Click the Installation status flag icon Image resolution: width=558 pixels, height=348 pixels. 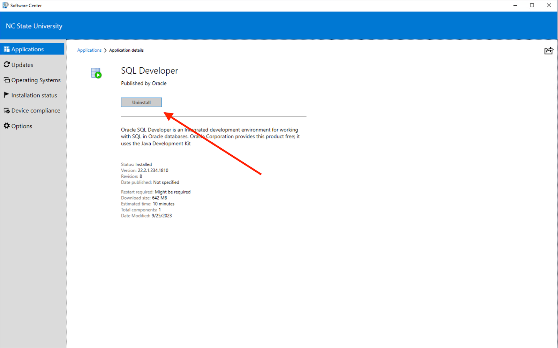point(6,95)
